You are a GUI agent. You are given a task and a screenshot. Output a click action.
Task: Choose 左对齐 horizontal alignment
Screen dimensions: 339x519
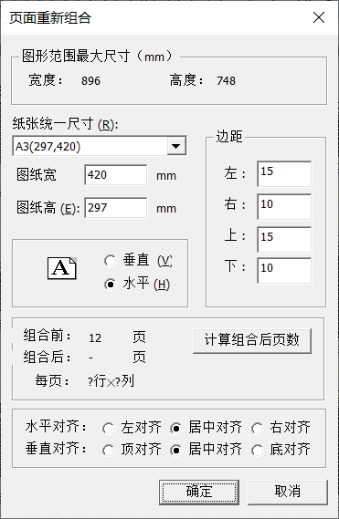tap(108, 429)
